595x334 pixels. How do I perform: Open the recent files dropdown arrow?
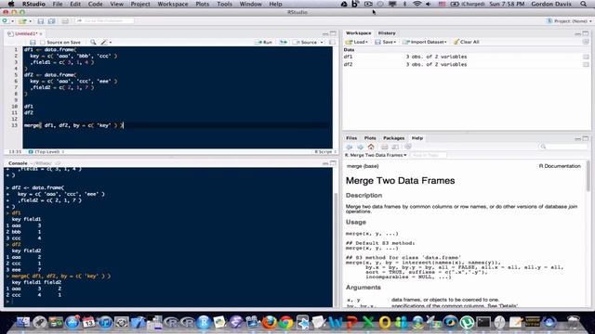pyautogui.click(x=31, y=21)
